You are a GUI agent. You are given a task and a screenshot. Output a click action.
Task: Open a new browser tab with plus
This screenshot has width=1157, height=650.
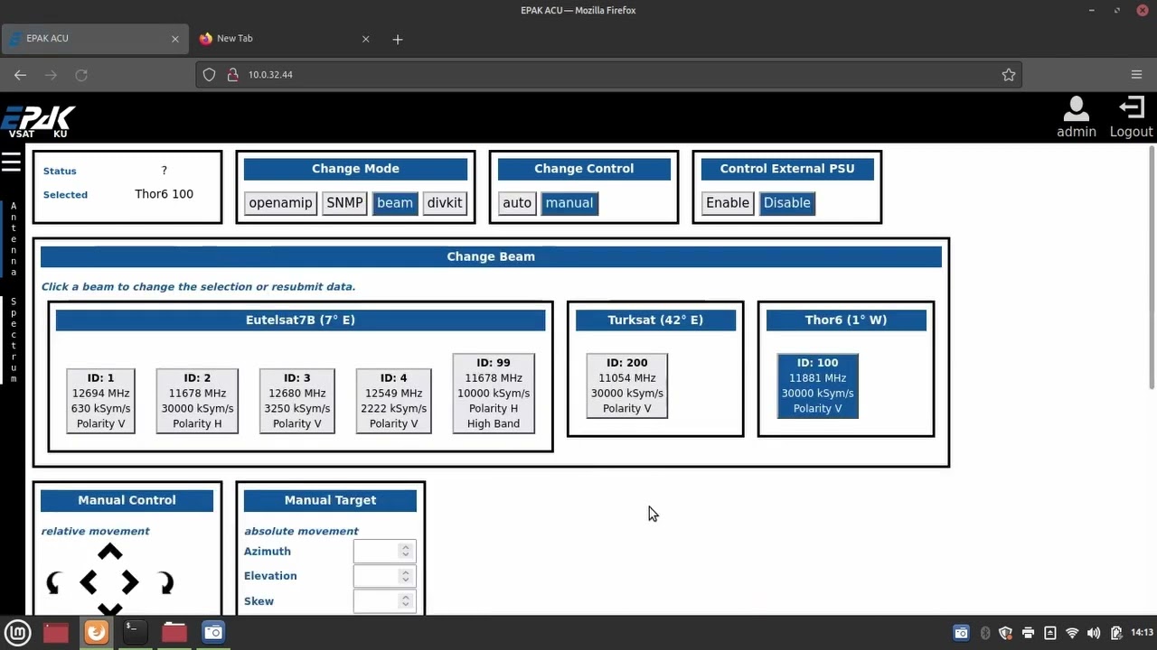398,39
